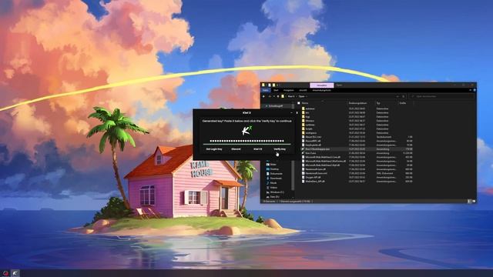The image size is (493, 277).
Task: Expand the address bar history dropdown
Action: [x=397, y=96]
